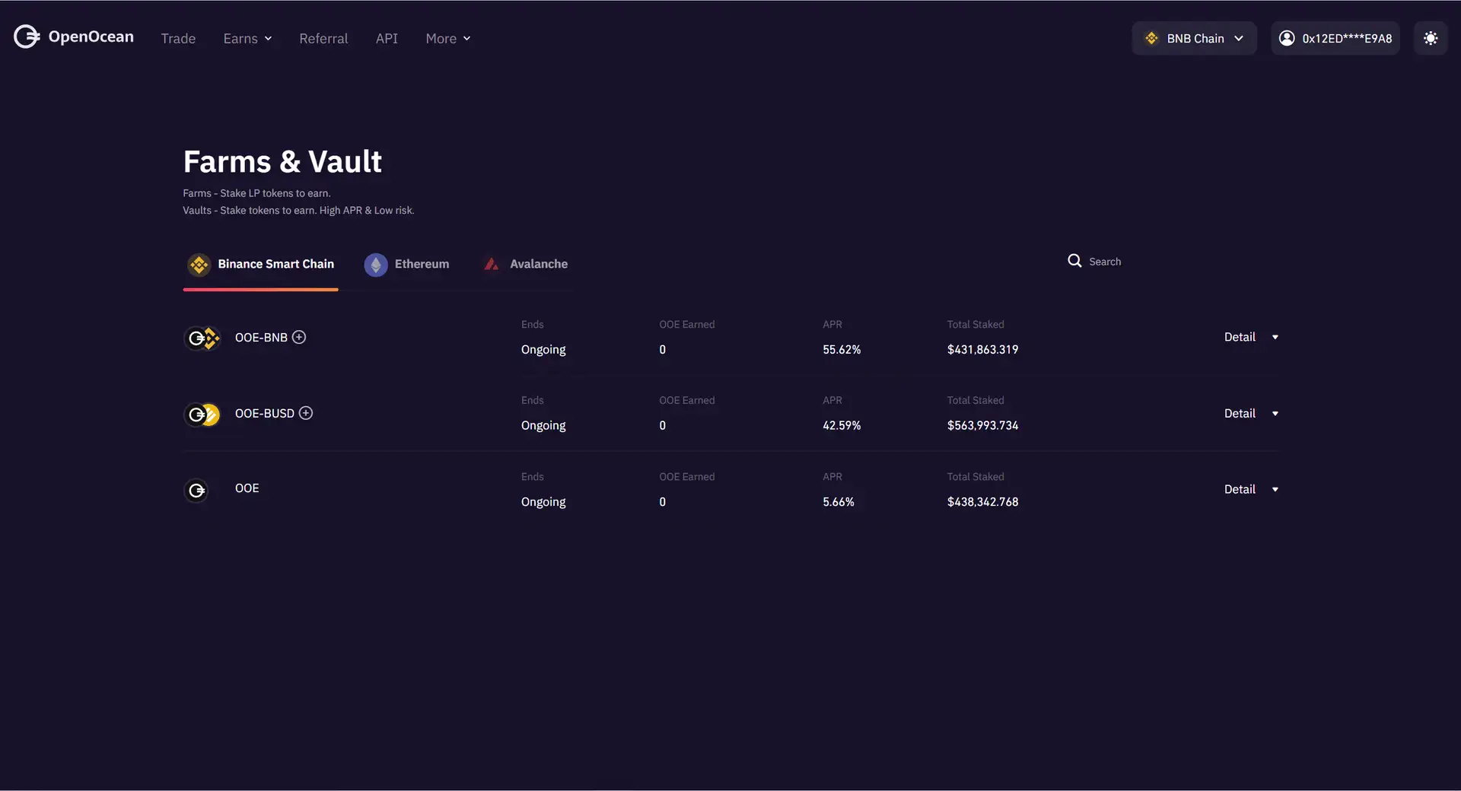The image size is (1461, 791).
Task: Open the Referral page
Action: (x=323, y=38)
